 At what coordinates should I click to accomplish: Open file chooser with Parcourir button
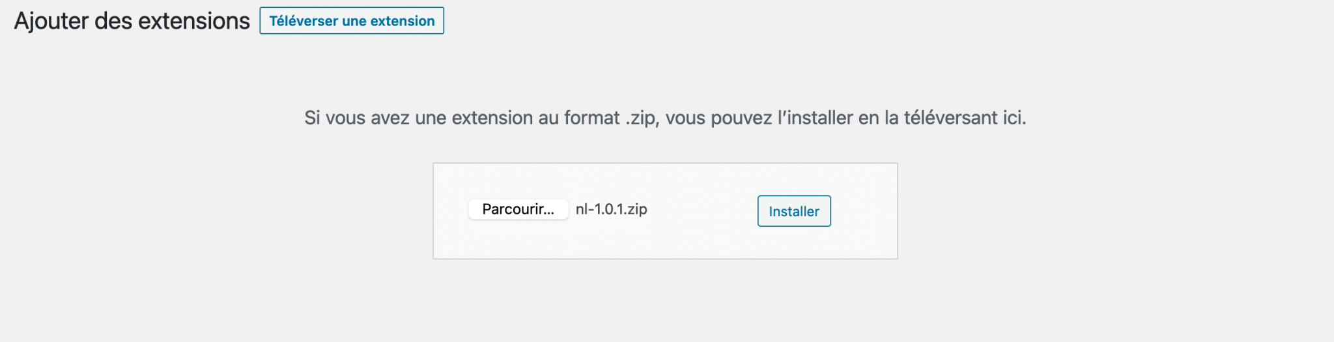[518, 209]
